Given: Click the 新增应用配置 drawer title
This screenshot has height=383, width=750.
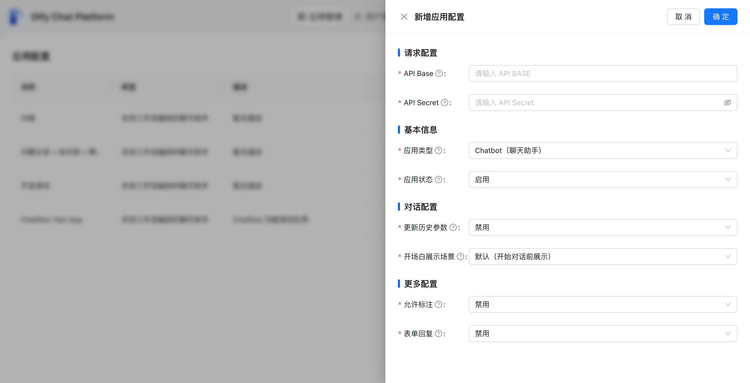Looking at the screenshot, I should [x=439, y=17].
